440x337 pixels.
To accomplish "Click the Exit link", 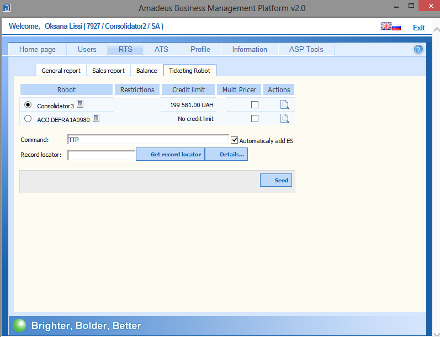I will 418,28.
